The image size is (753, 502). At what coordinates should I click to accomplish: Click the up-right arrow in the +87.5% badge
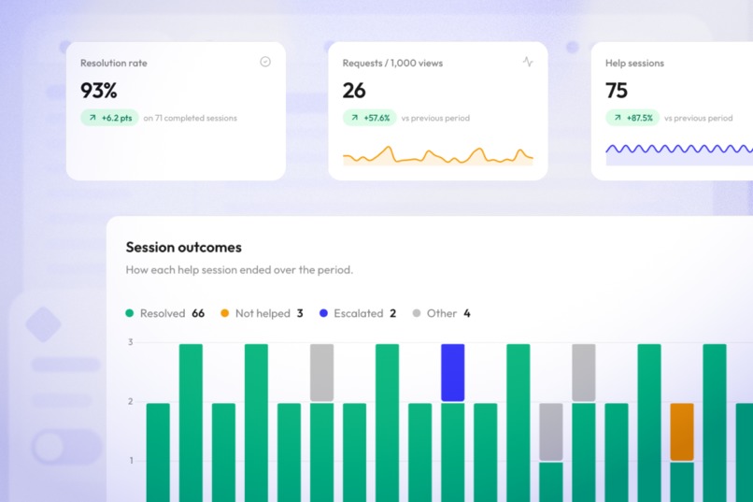pos(618,118)
